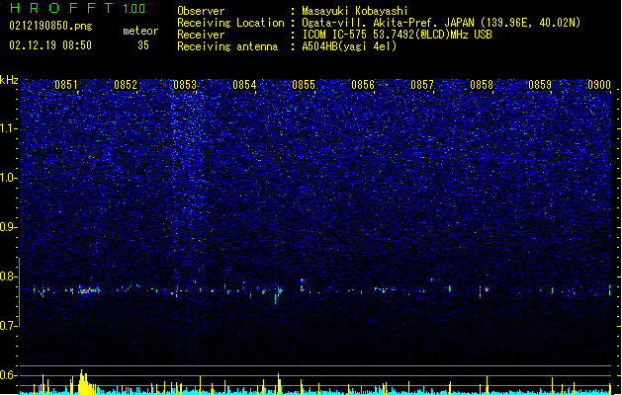Click the Receiving Location label

coord(230,23)
